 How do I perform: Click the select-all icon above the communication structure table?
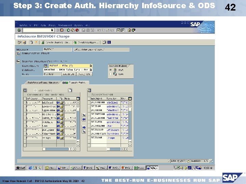(25, 90)
